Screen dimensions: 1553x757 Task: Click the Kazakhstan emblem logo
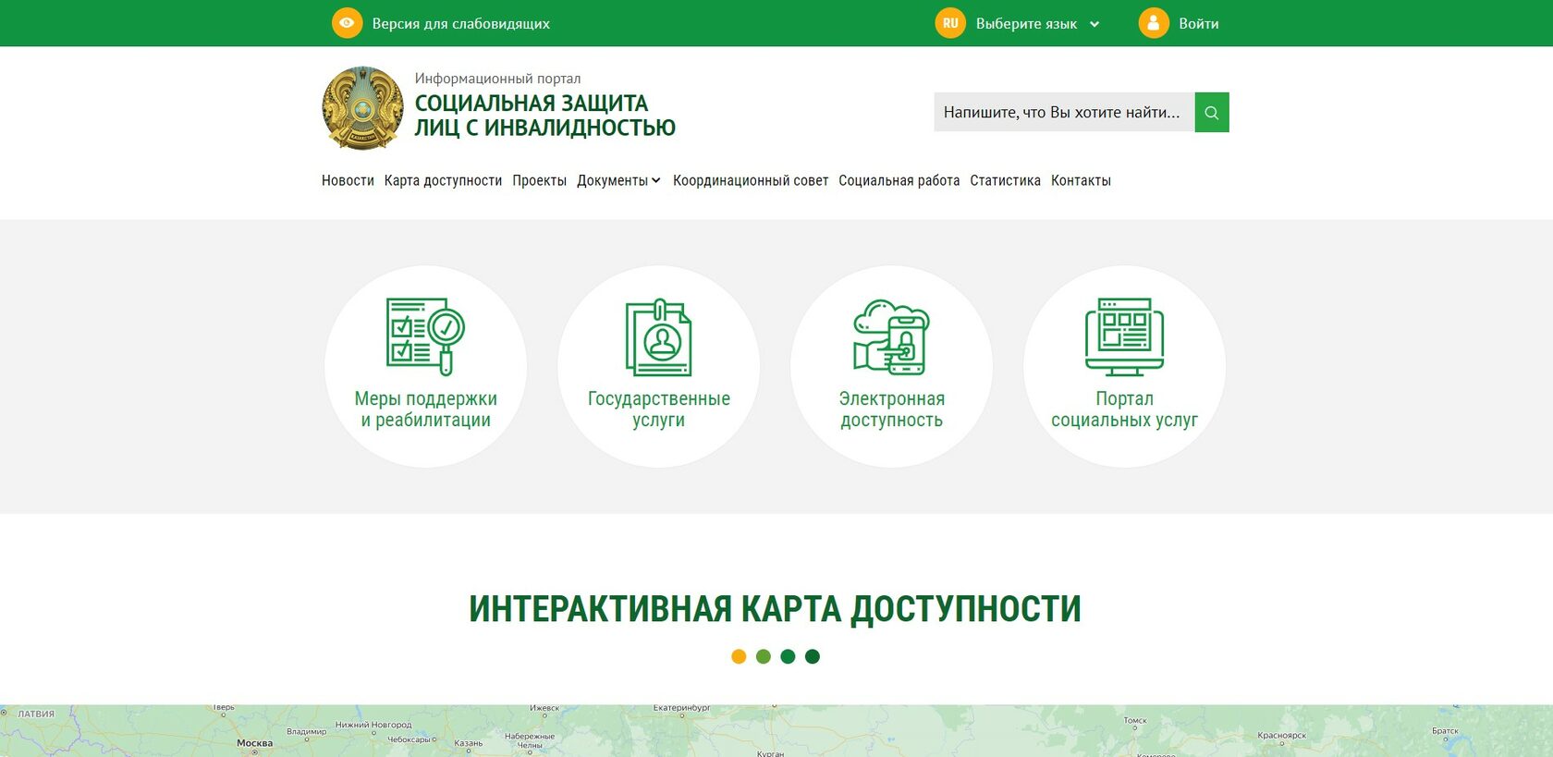362,108
